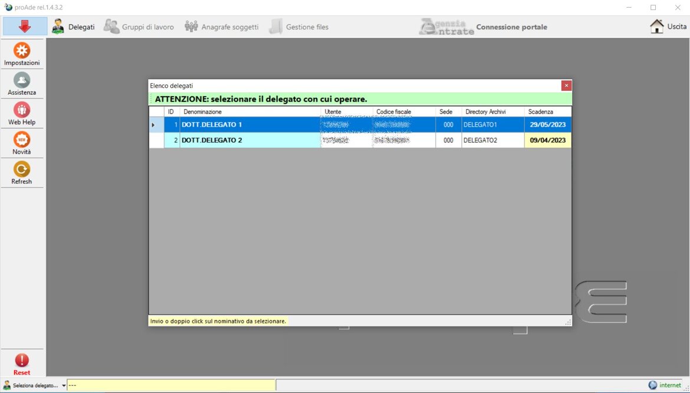Open the Impostazioni settings icon
Viewport: 690px width, 393px height.
point(22,51)
